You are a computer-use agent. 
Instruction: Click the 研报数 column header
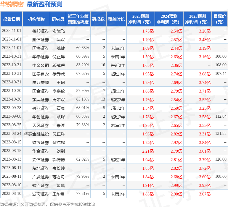click(98, 19)
